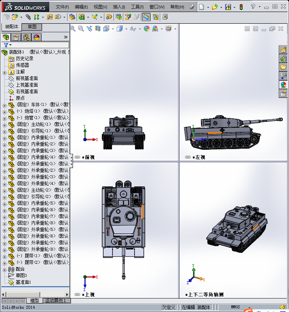Screen dimensions: 289x312
Task: Click Show Hidden Components icon
Action: pyautogui.click(x=72, y=17)
